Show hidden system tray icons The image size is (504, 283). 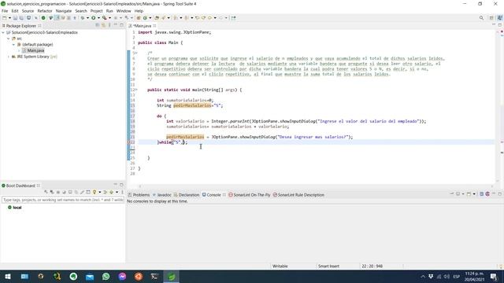pos(423,277)
